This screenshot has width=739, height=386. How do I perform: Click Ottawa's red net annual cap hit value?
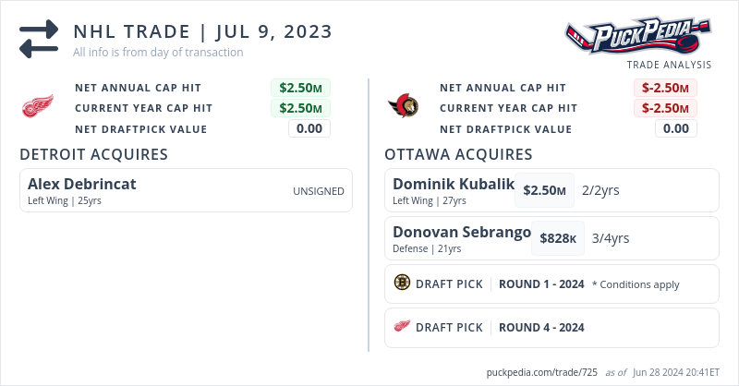point(665,88)
